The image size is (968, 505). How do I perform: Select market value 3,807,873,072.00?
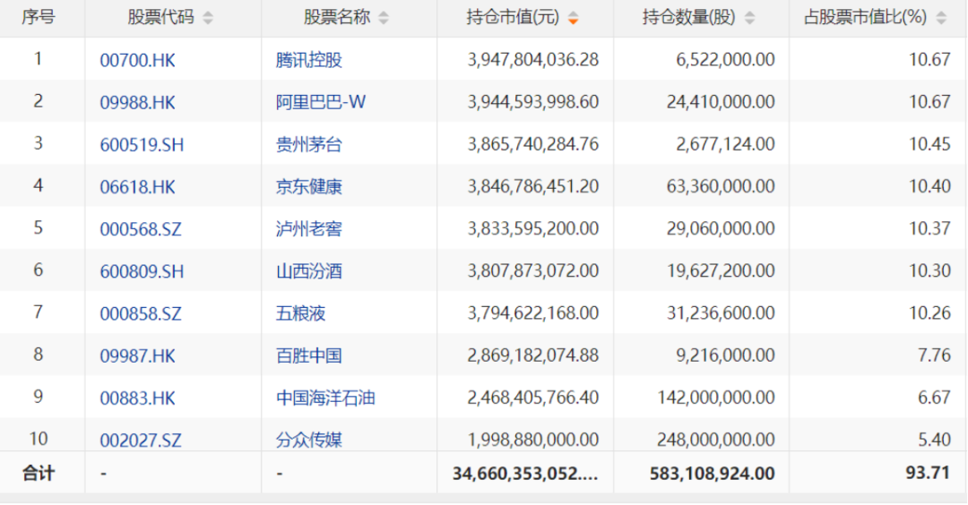(532, 270)
